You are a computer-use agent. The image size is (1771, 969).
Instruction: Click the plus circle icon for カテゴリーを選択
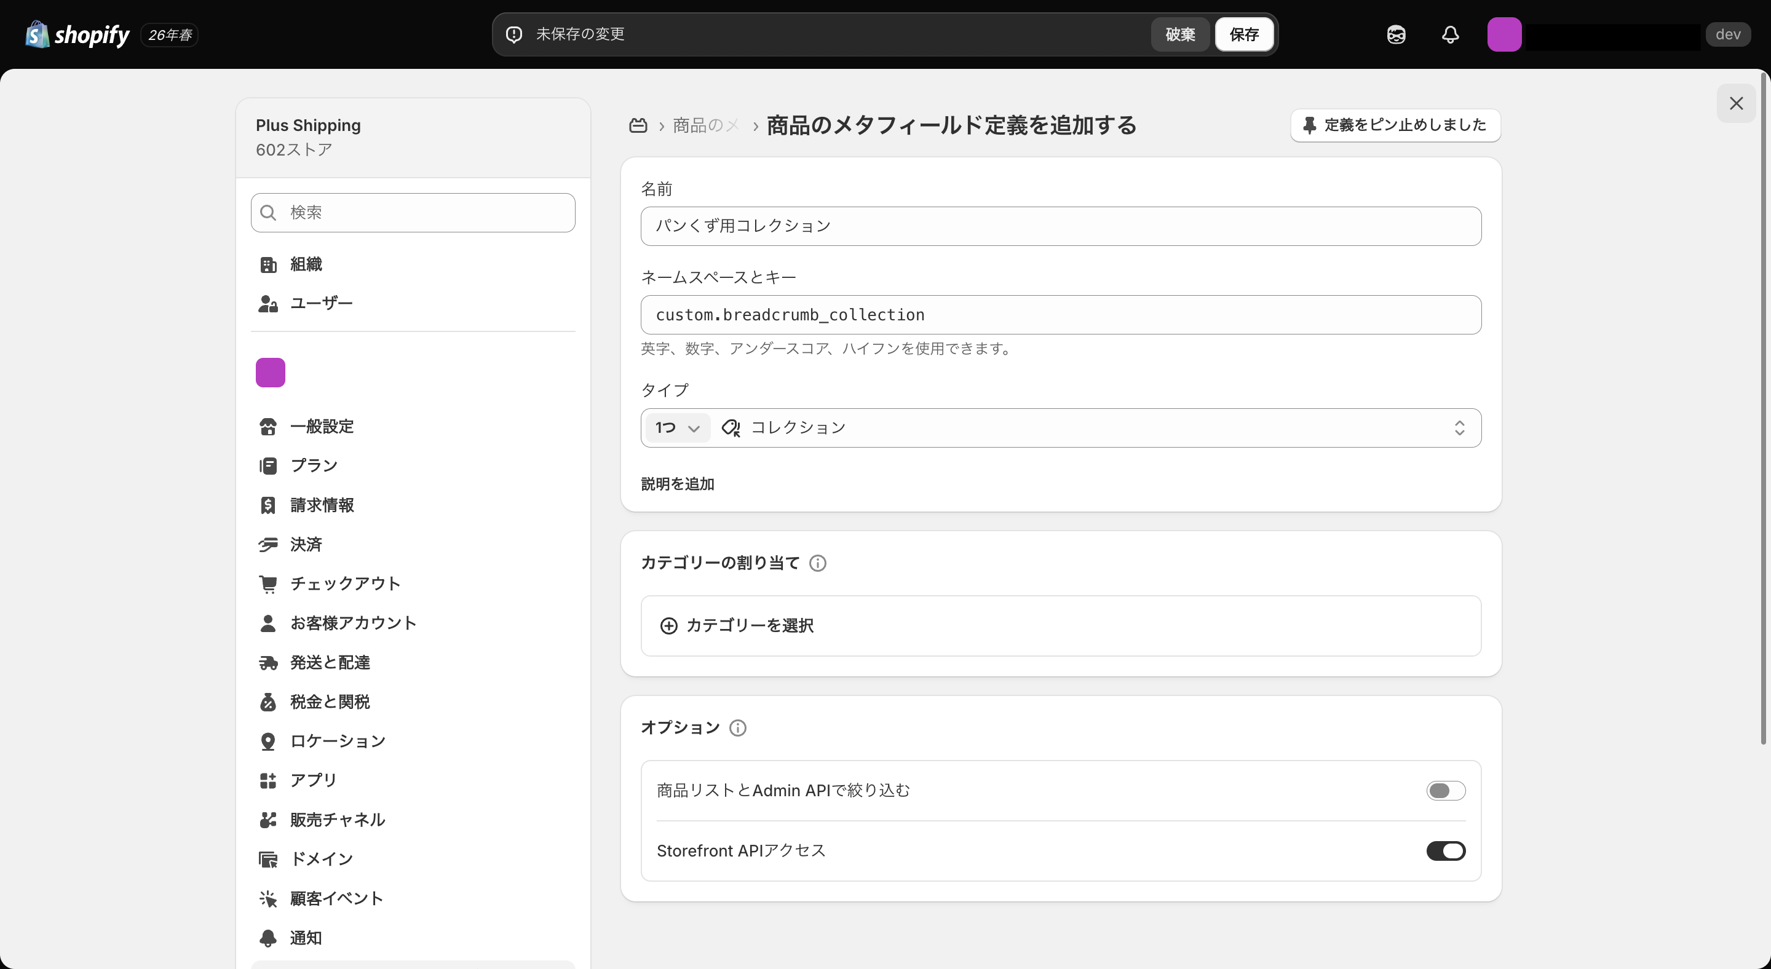pos(668,625)
